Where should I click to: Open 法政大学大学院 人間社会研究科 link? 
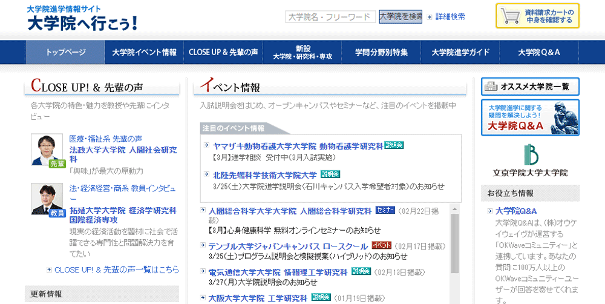pos(123,154)
